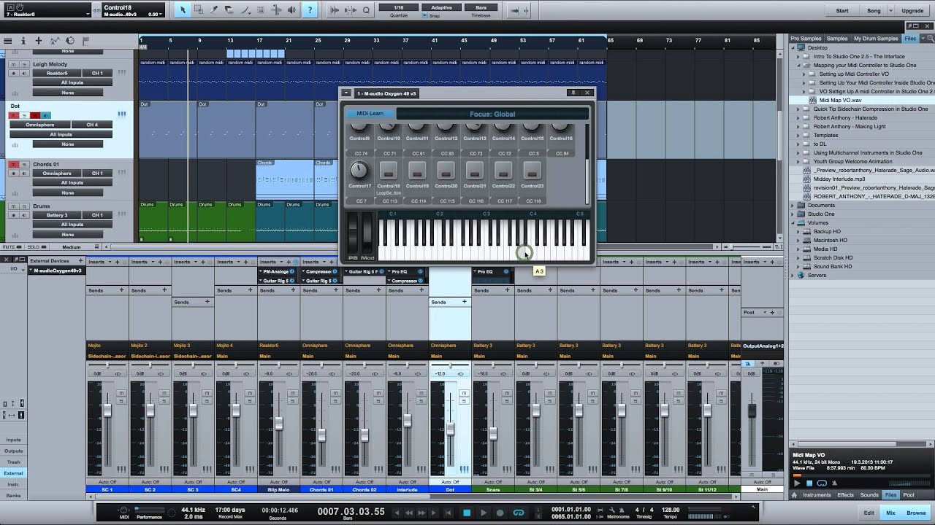Adjust the Main output fader
This screenshot has height=525, width=935.
click(752, 411)
